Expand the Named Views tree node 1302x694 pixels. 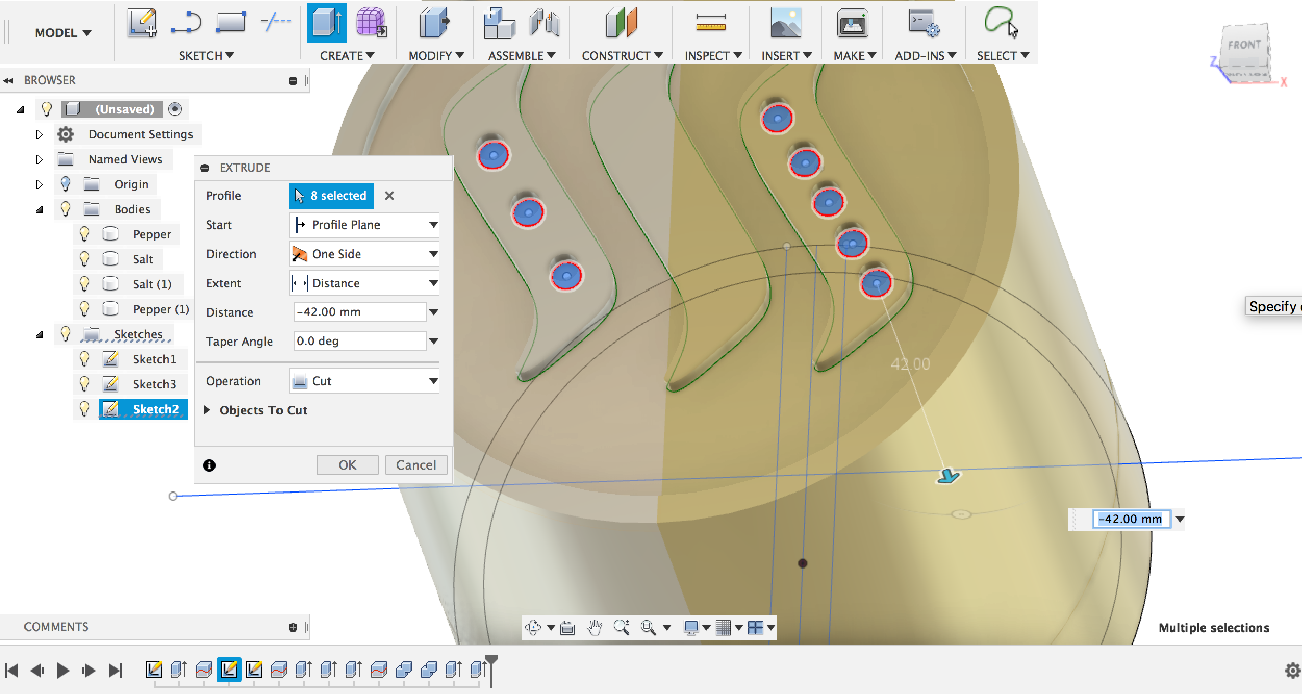point(40,159)
